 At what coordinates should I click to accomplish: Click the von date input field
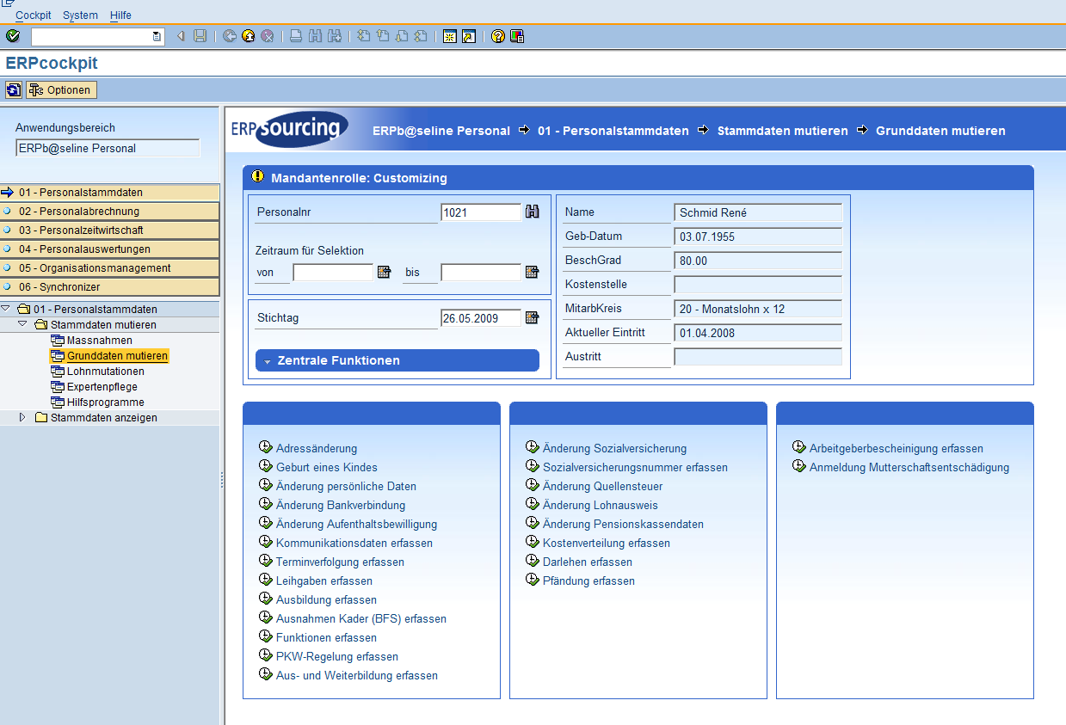tap(333, 273)
